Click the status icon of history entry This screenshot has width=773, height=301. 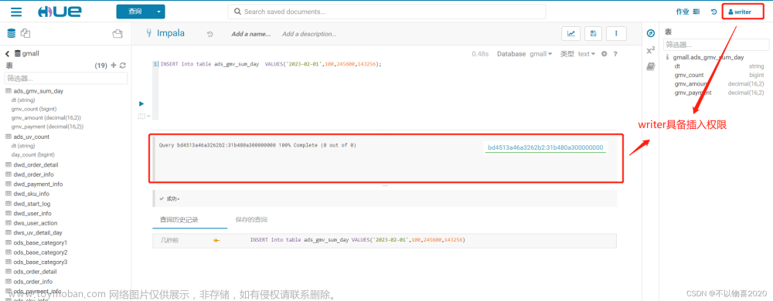pos(216,240)
